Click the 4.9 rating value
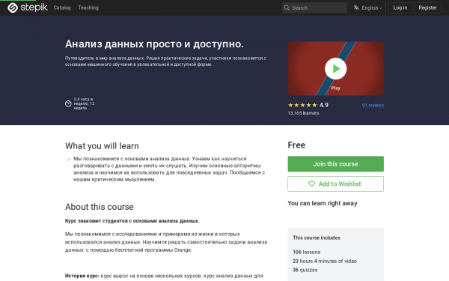The width and height of the screenshot is (449, 281). 324,105
